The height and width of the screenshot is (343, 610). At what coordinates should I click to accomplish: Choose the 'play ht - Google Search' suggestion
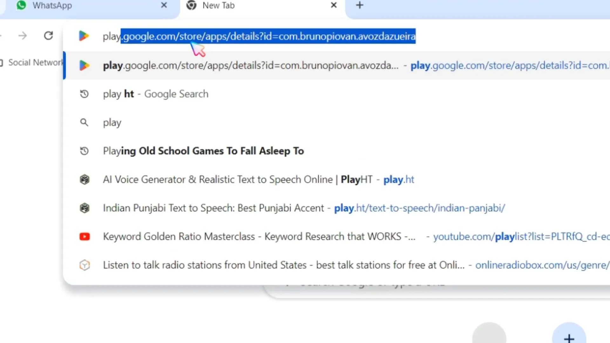(x=336, y=94)
